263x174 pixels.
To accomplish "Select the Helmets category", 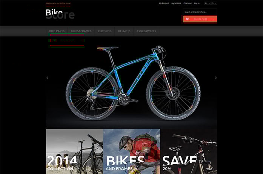I will [124, 31].
